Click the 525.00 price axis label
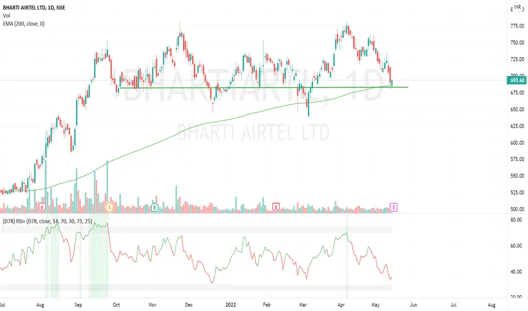 pyautogui.click(x=517, y=192)
